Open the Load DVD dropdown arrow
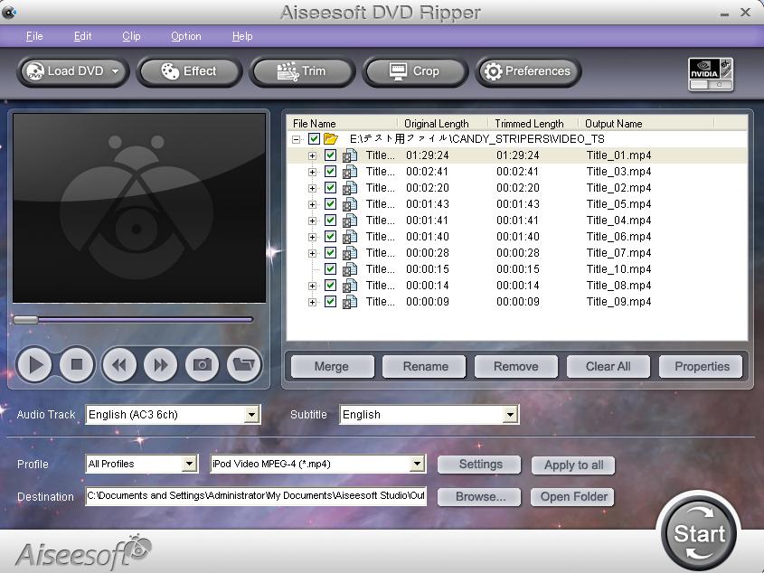This screenshot has height=573, width=764. tap(115, 71)
